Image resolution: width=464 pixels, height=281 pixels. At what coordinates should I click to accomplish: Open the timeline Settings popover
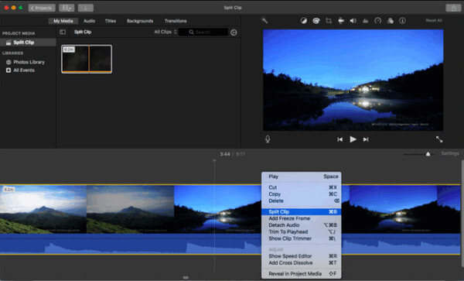[x=450, y=153]
